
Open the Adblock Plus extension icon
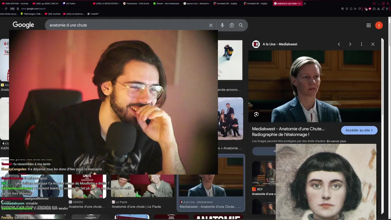click(370, 9)
